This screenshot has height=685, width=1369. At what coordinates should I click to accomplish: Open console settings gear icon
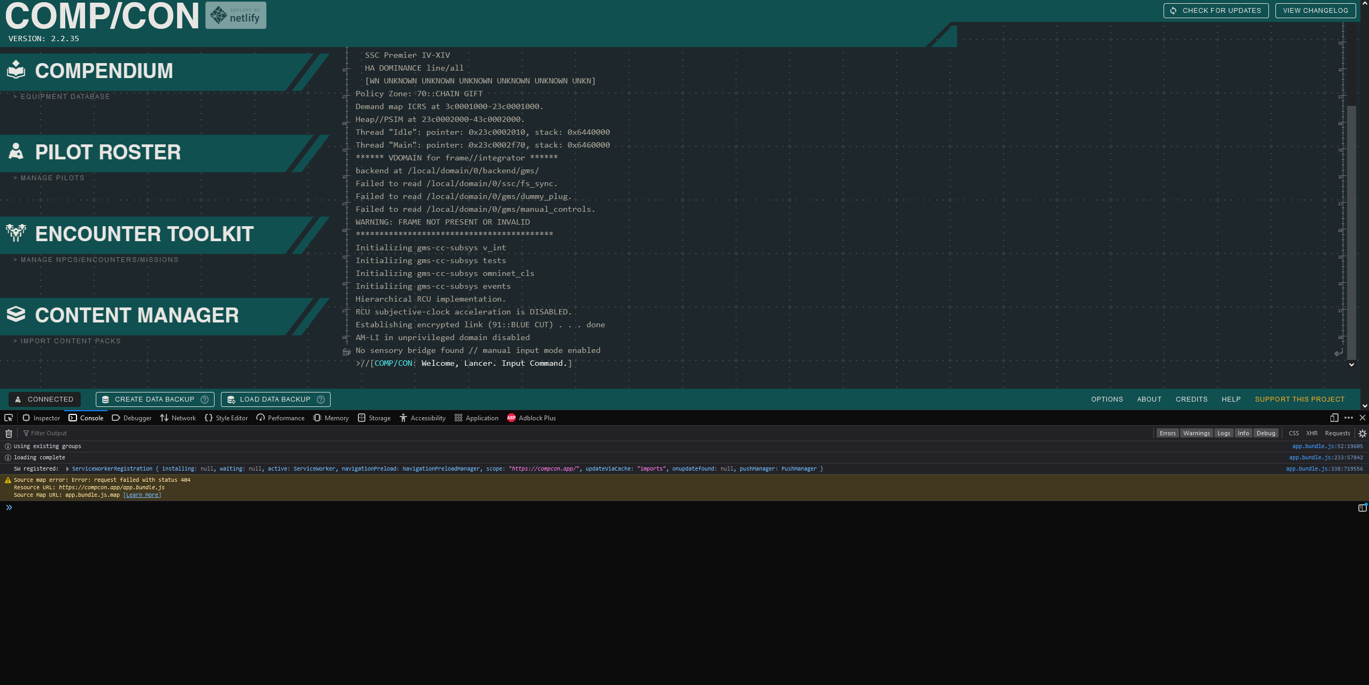(x=1362, y=434)
